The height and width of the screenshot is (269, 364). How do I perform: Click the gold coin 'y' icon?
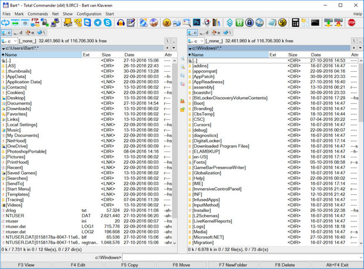(x=167, y=23)
